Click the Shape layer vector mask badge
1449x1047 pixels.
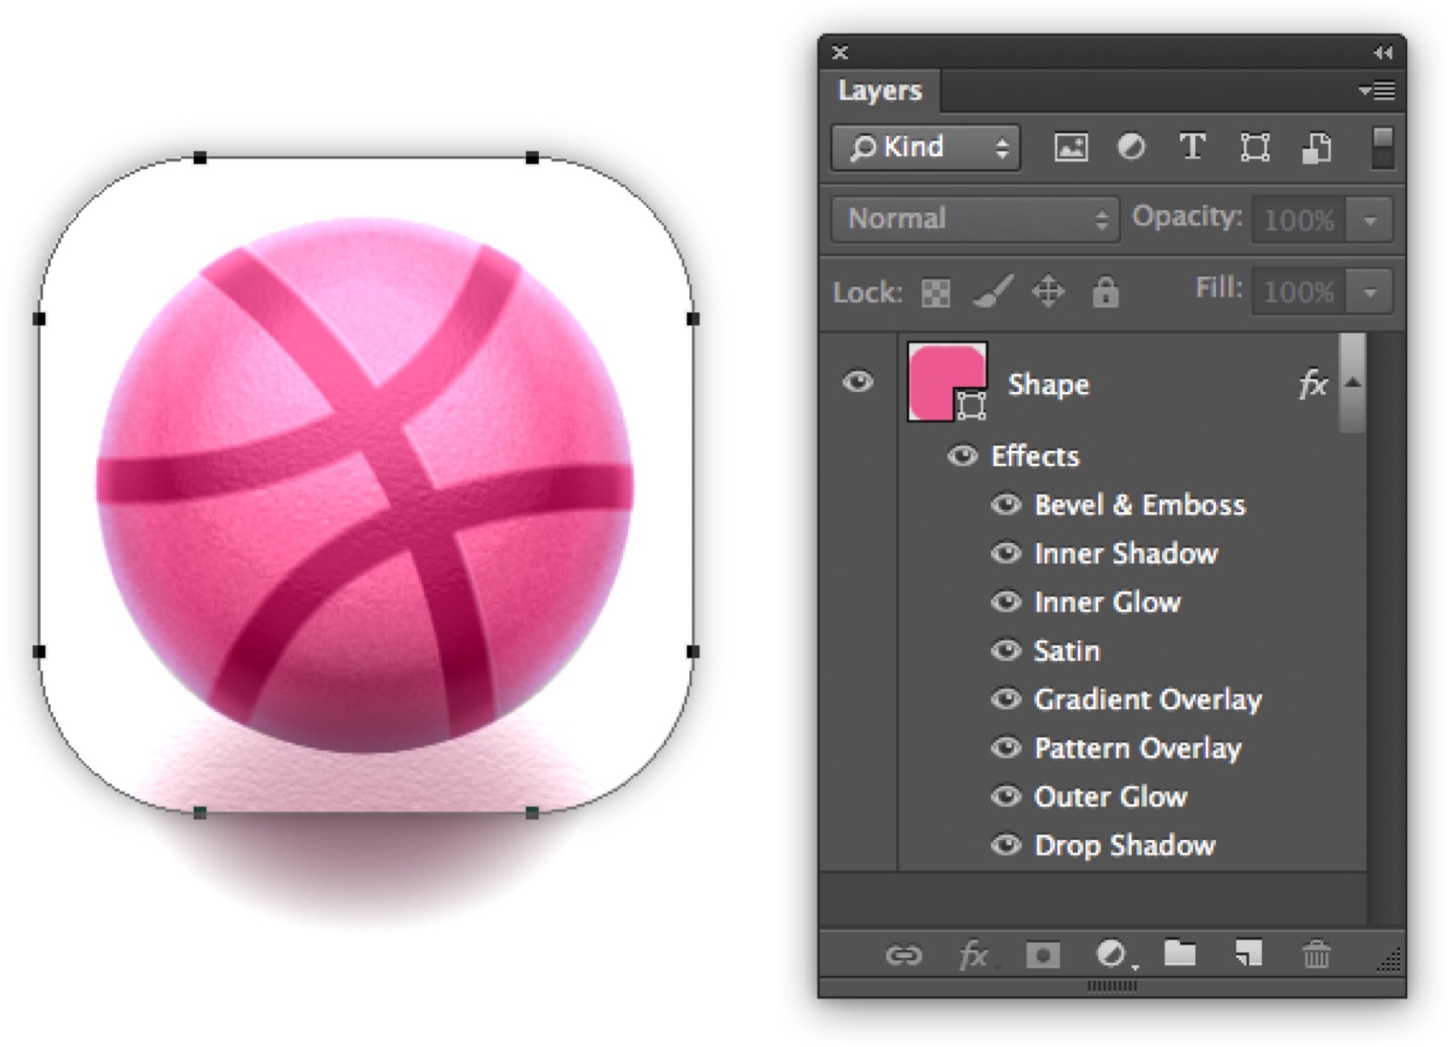(971, 405)
